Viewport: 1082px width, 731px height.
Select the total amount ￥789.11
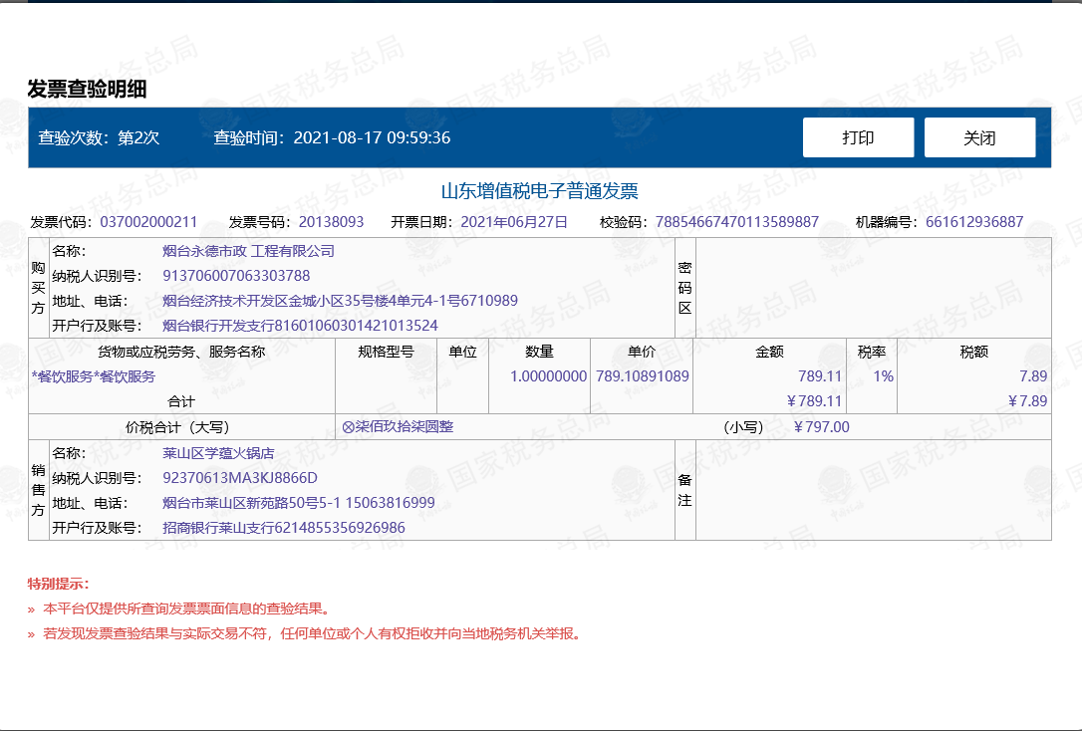coord(814,401)
